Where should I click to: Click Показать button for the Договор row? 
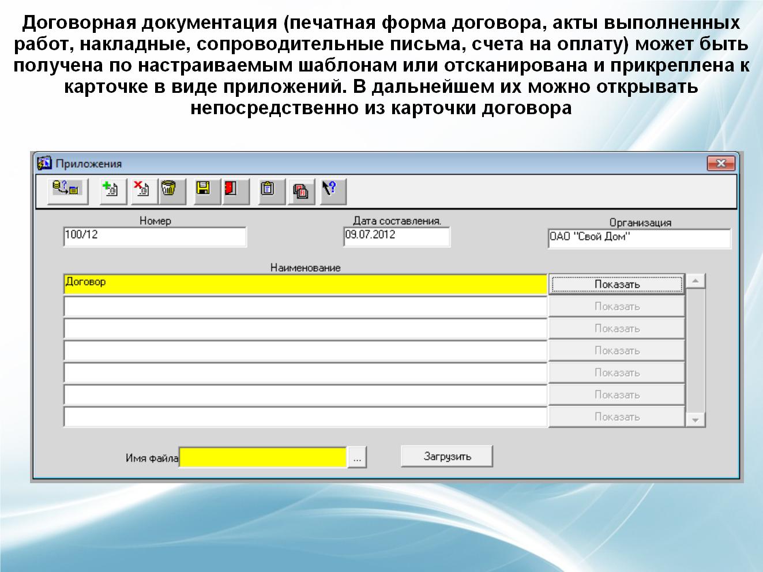617,284
